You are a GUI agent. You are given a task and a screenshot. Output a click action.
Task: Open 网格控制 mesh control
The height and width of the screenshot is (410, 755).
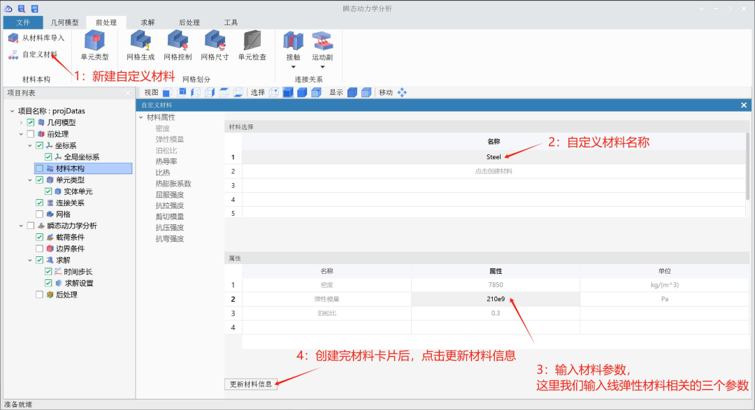[x=178, y=45]
